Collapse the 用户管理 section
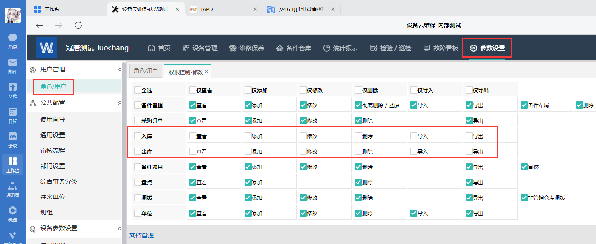Viewport: 596px width, 244px height. (x=119, y=70)
